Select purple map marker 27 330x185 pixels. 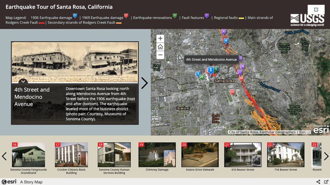[x=240, y=72]
